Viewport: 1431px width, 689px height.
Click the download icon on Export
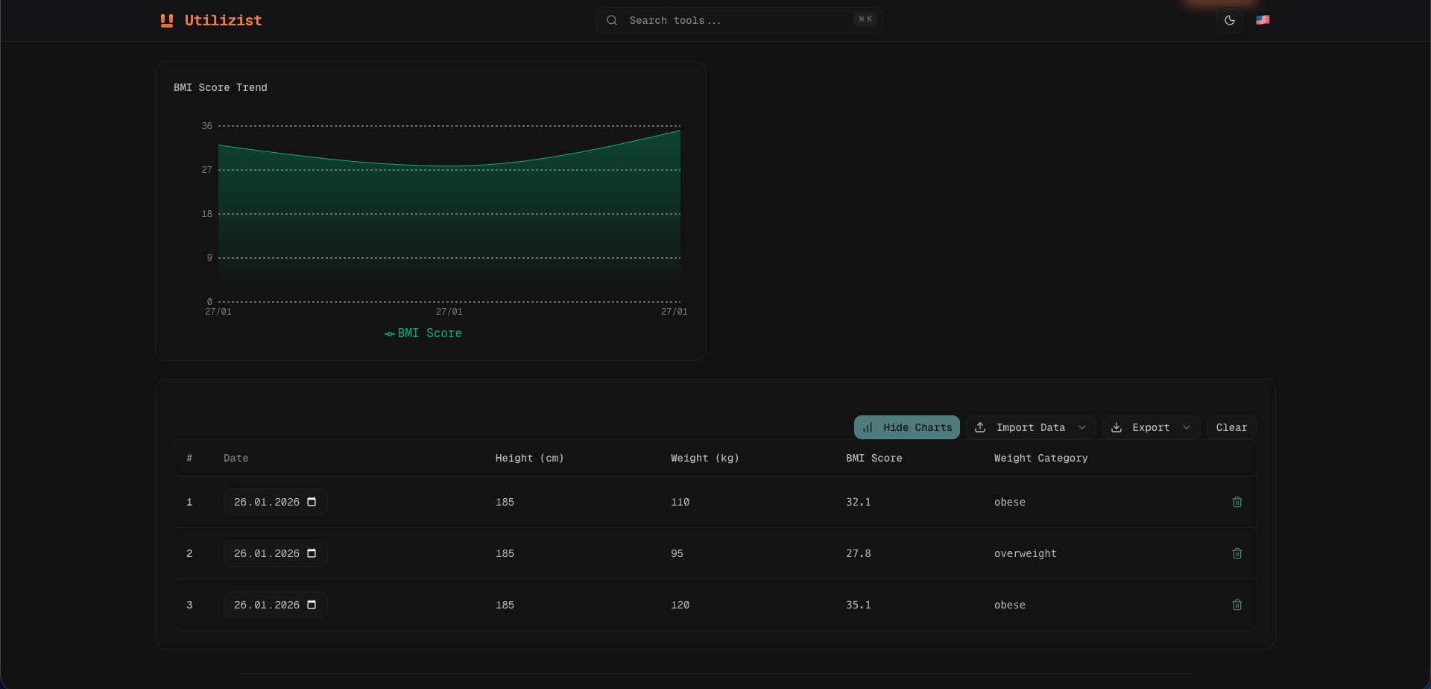coord(1116,427)
